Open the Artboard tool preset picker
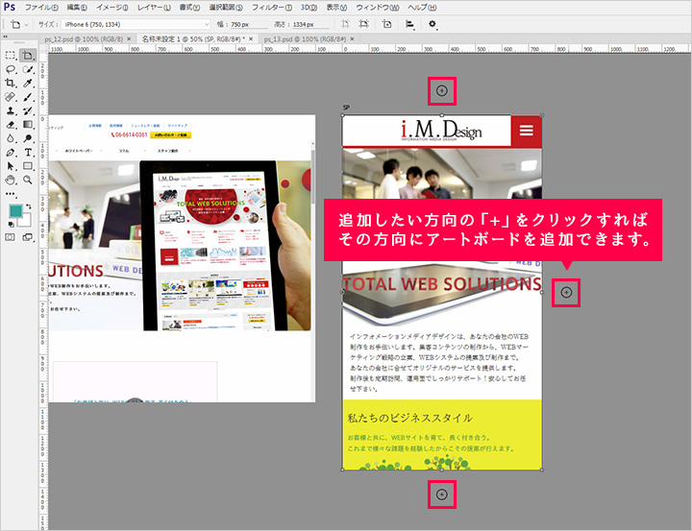The height and width of the screenshot is (531, 692). click(x=19, y=24)
